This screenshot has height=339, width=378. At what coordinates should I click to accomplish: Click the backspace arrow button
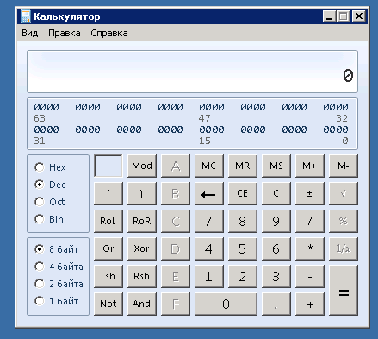[x=209, y=193]
